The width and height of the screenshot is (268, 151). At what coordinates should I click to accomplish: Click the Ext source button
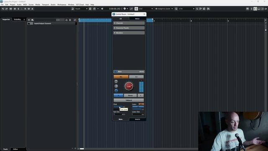[x=136, y=77]
